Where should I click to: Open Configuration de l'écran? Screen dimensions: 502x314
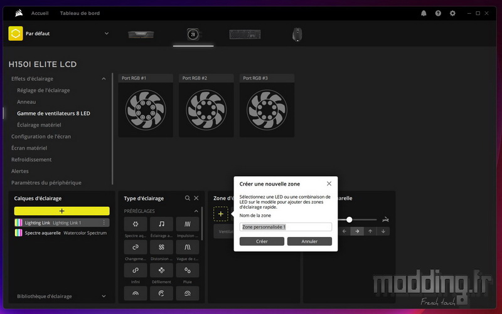click(x=41, y=136)
